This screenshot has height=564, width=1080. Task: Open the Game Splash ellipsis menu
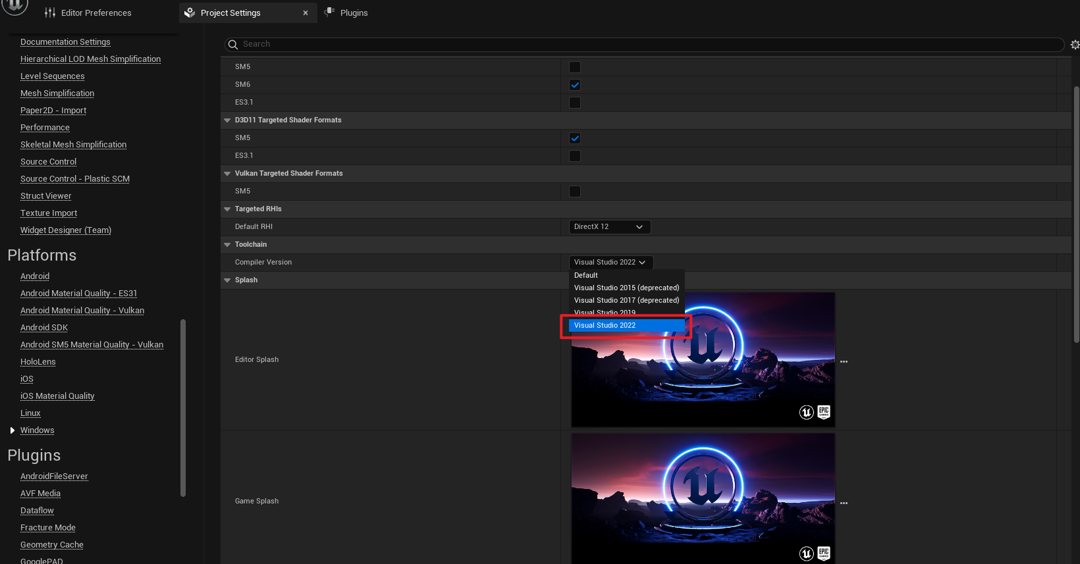[844, 503]
